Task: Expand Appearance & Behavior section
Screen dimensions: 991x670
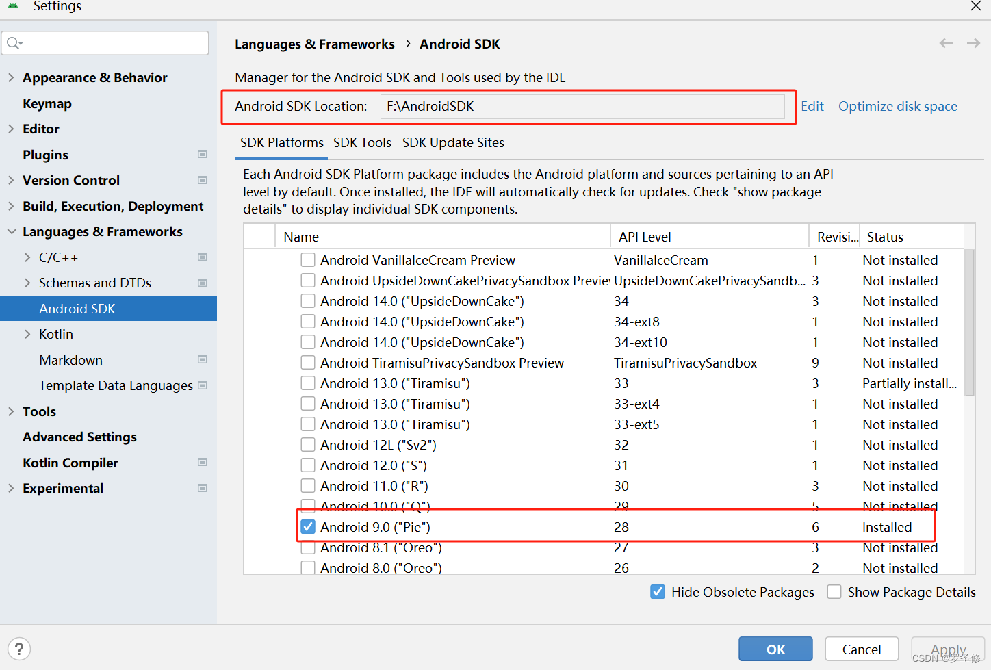Action: (x=11, y=77)
